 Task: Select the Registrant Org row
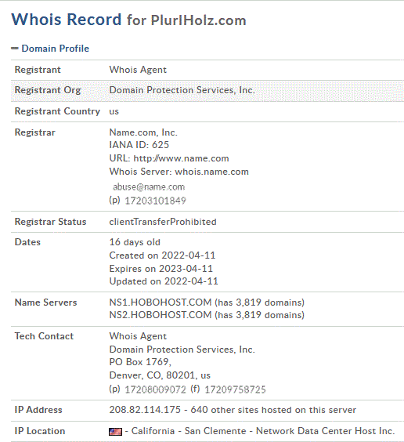pos(207,90)
